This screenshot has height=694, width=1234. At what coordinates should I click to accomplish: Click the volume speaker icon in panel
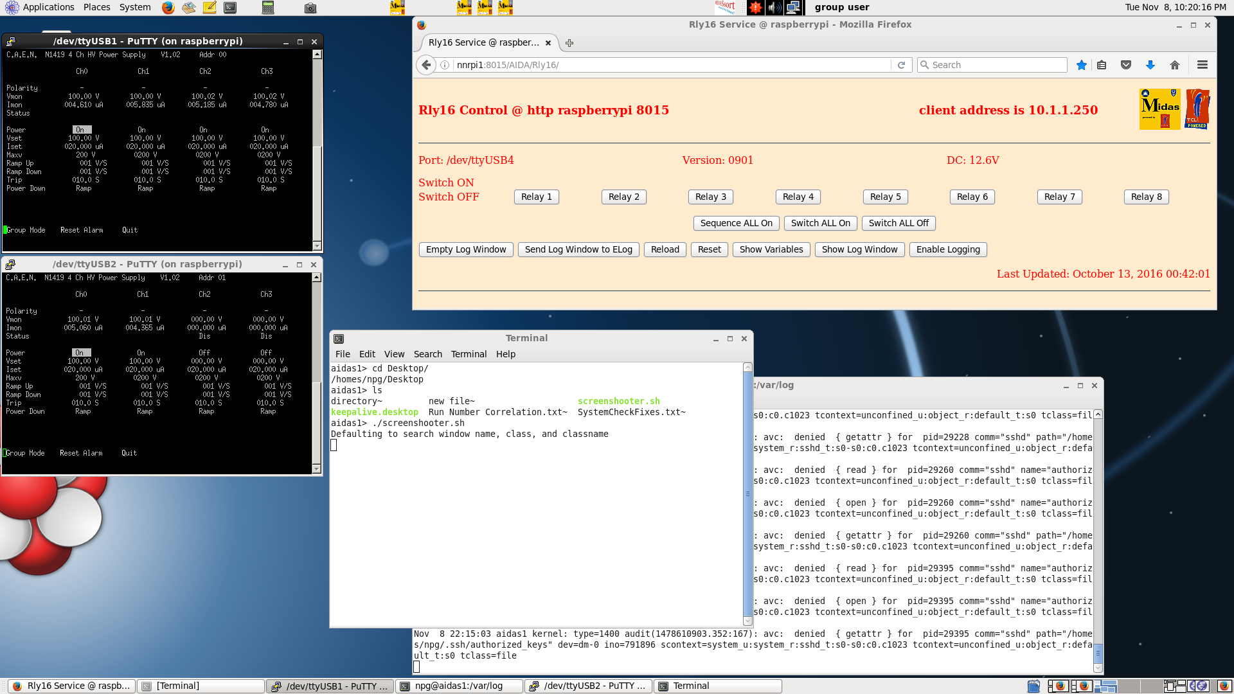point(774,8)
